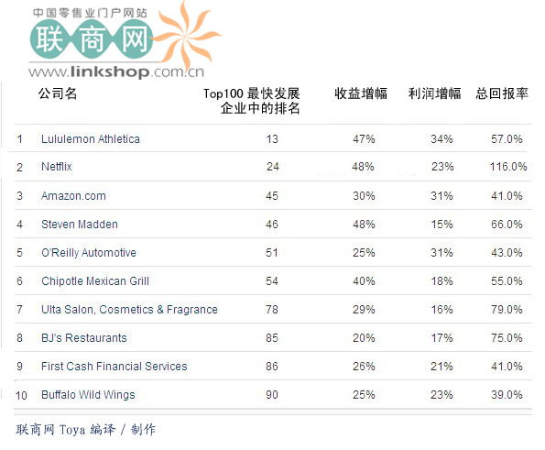Screen dimensions: 545x450
Task: Click the Steven Madden entry
Action: point(80,225)
